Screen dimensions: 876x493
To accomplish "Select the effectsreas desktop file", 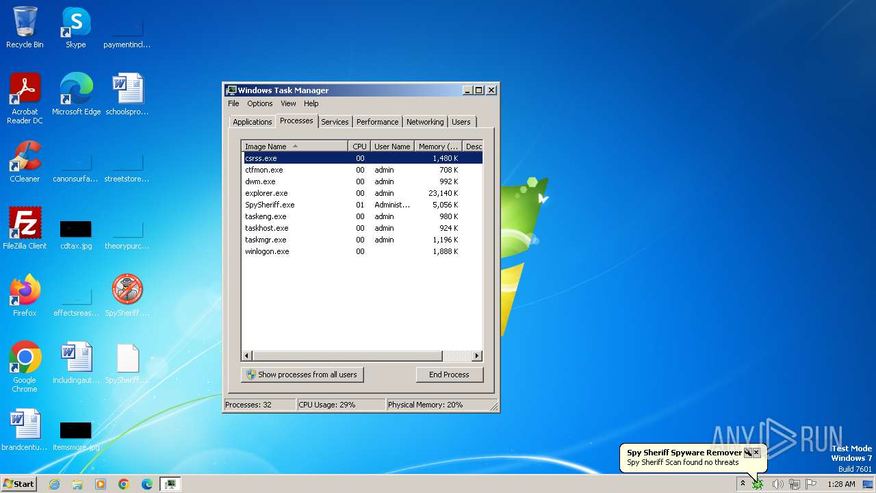I will (x=76, y=301).
